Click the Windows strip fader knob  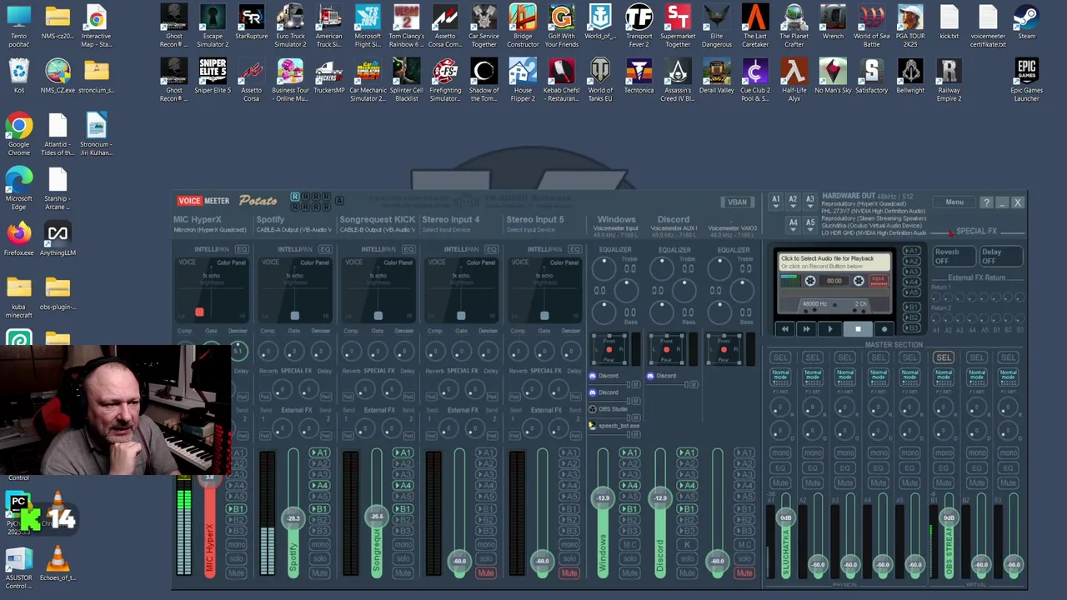tap(603, 498)
